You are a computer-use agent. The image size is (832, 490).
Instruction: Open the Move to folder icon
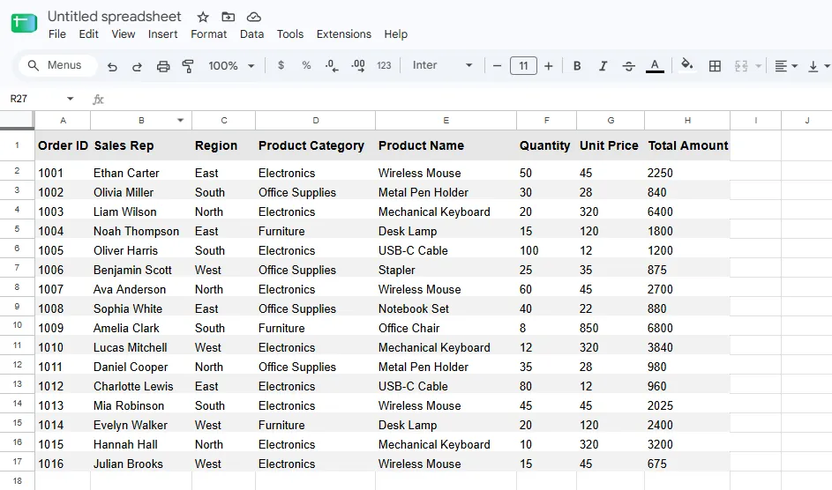click(x=229, y=17)
